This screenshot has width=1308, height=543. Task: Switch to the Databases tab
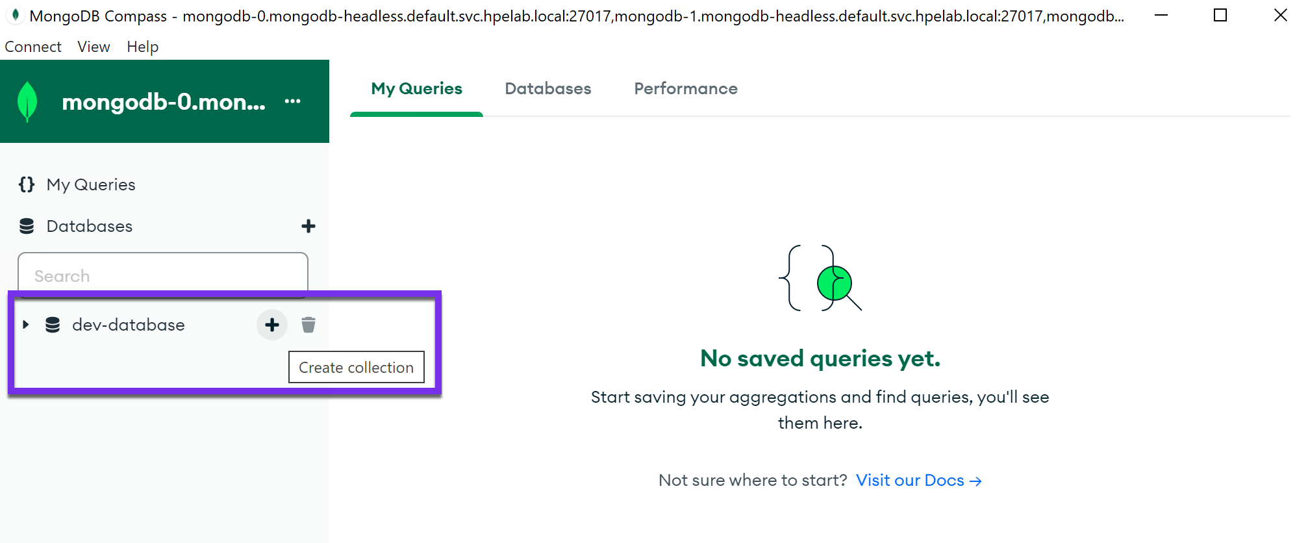pyautogui.click(x=547, y=88)
